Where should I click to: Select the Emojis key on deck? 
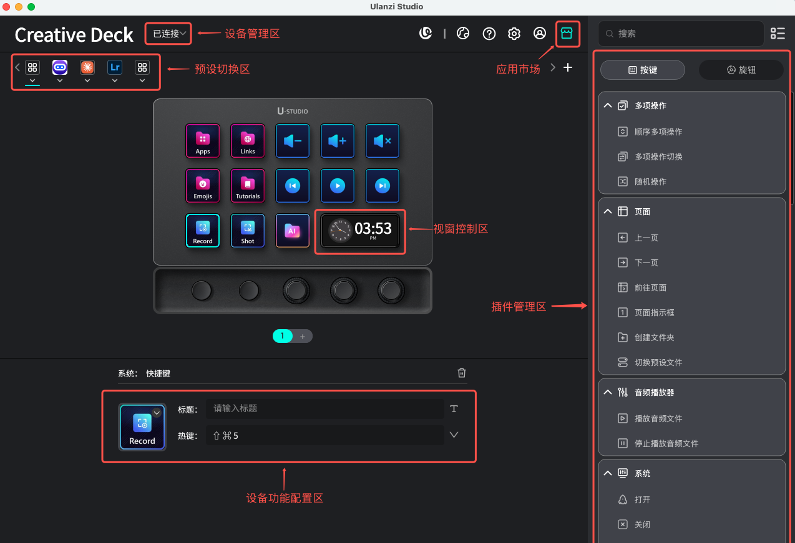[x=203, y=186]
